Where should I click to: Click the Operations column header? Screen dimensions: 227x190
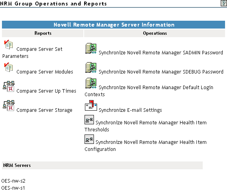(x=155, y=33)
